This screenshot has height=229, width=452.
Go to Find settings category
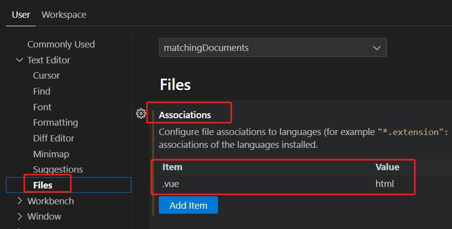click(x=42, y=91)
